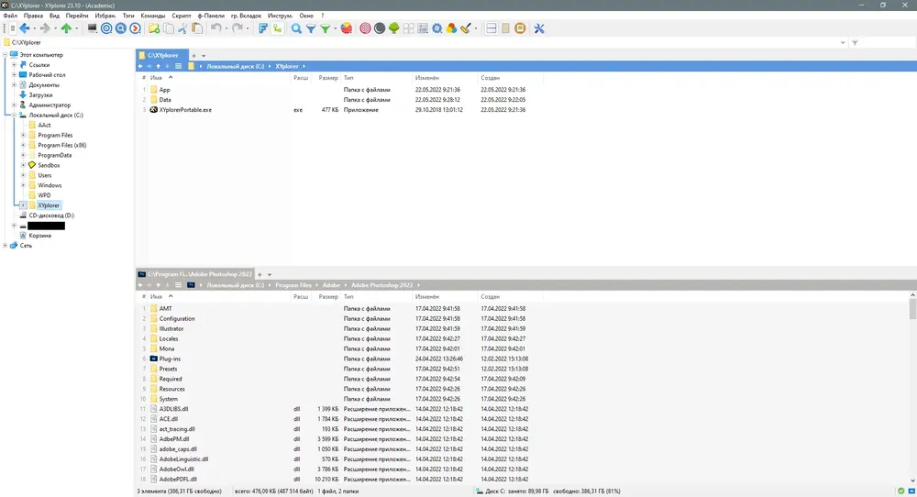Viewport: 917px width, 497px height.
Task: Open the Скрипт menu
Action: pos(182,16)
